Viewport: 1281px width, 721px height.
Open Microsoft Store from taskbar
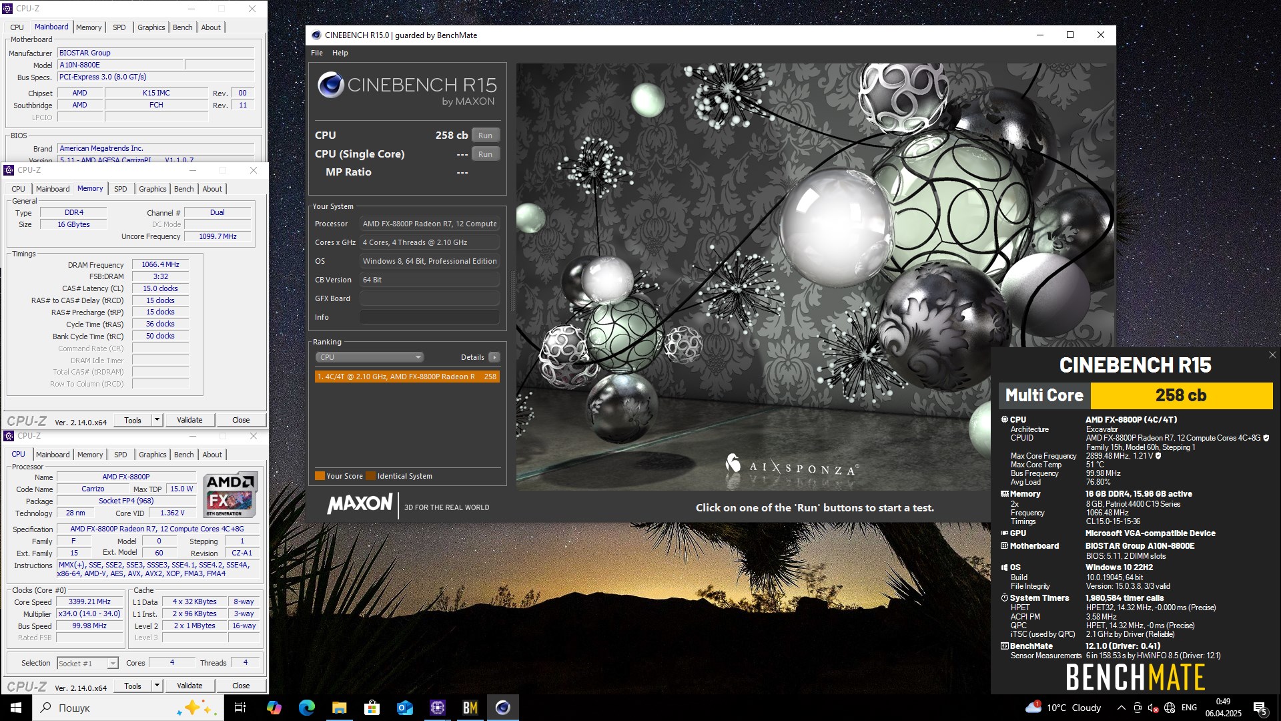click(372, 708)
